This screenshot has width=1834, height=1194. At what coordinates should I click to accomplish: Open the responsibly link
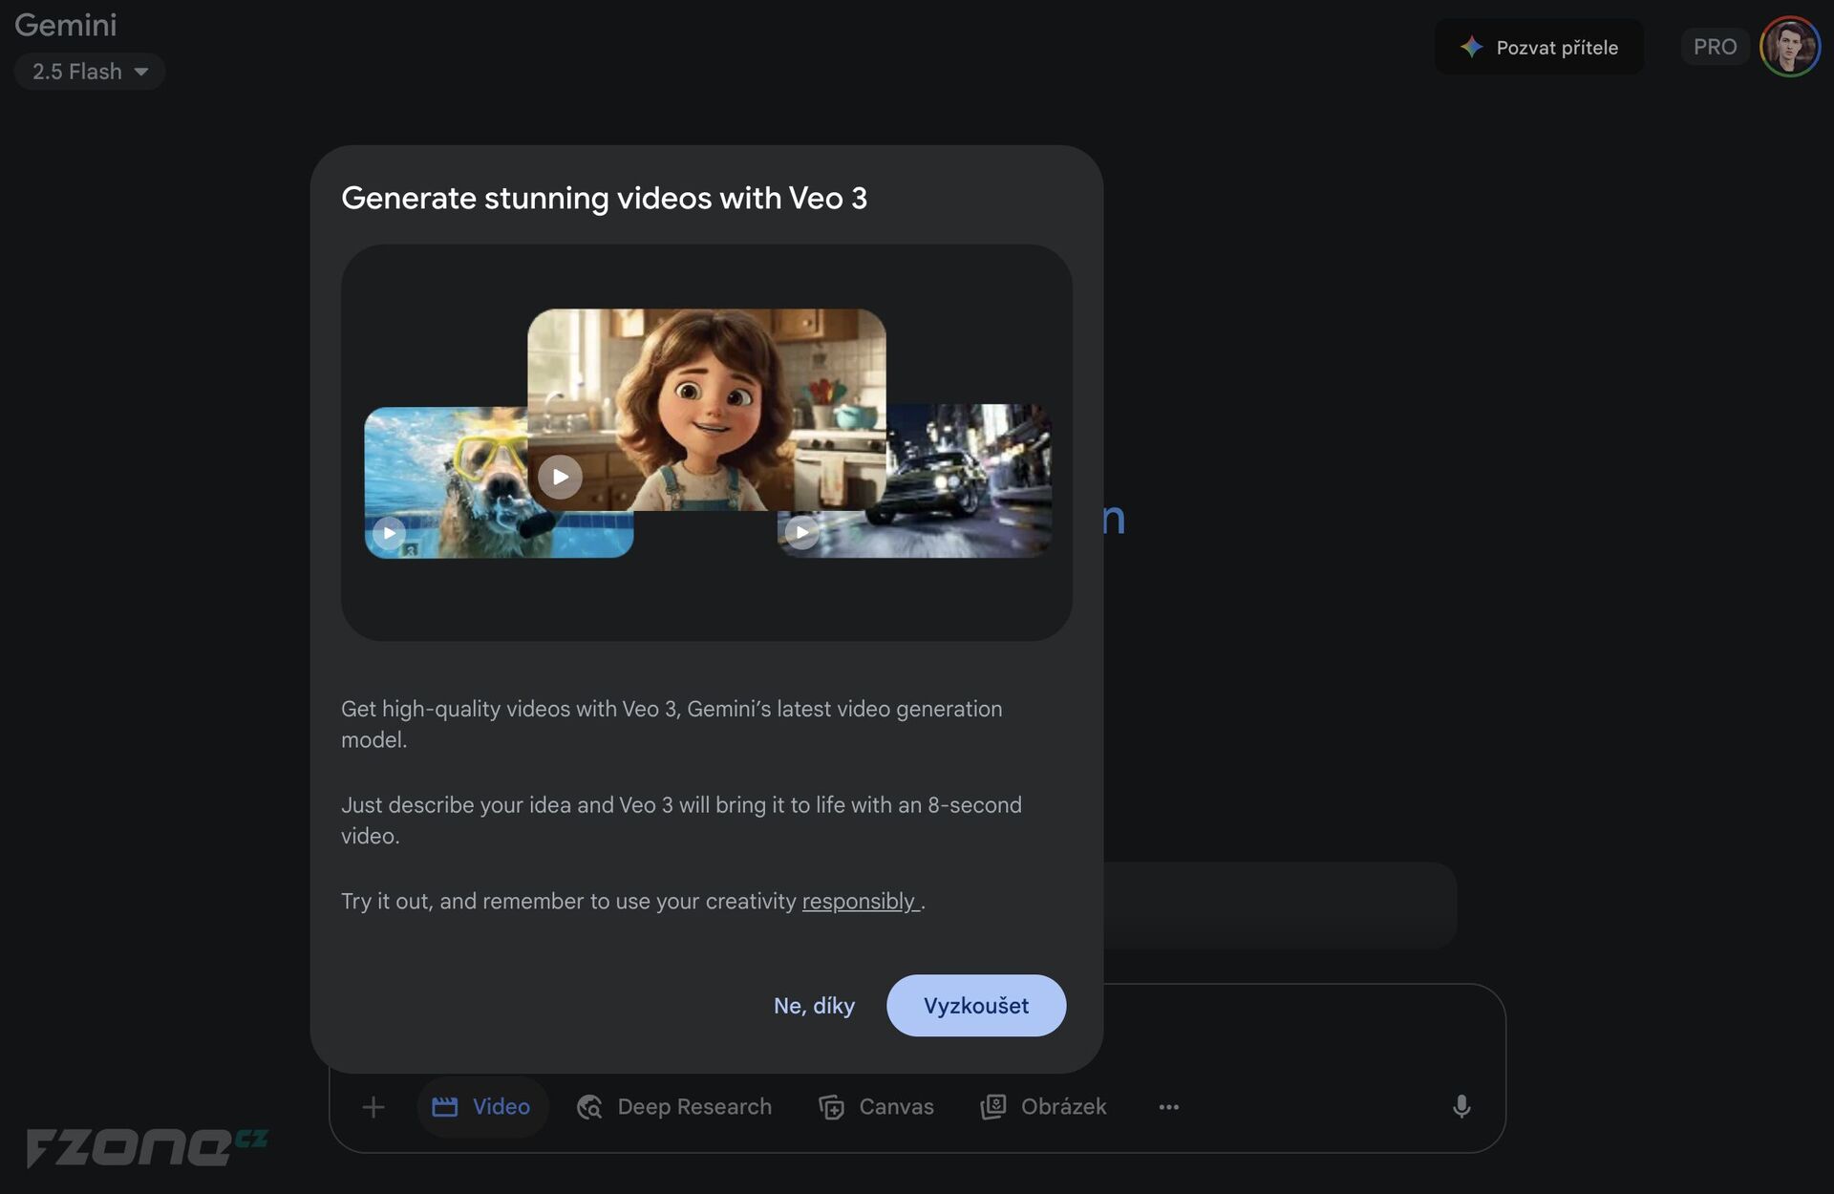(x=859, y=901)
